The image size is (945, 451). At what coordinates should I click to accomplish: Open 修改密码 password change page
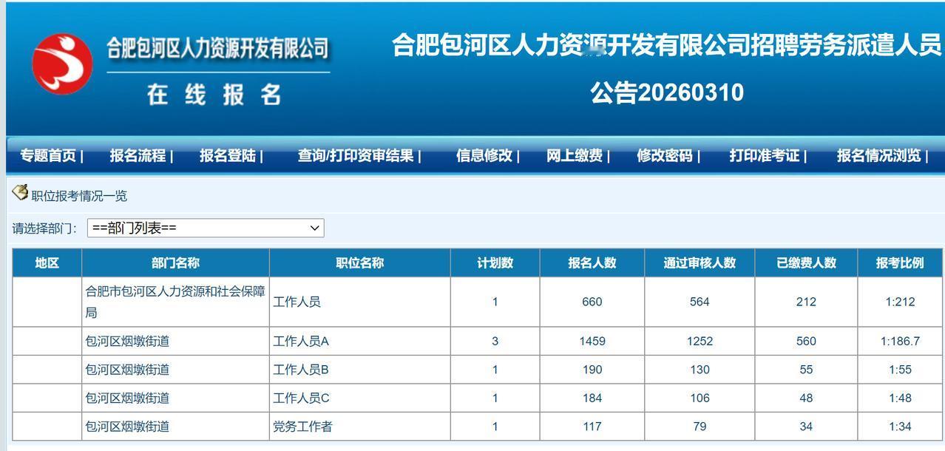(x=667, y=155)
